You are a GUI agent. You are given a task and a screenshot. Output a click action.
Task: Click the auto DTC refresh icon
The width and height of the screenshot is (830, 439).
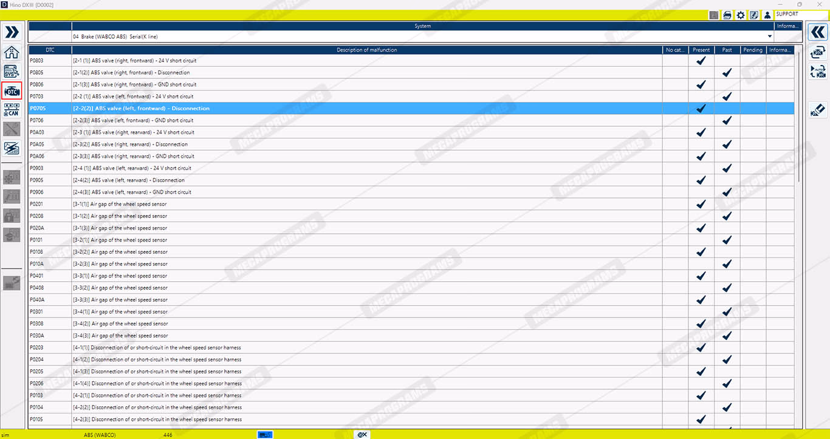click(818, 72)
